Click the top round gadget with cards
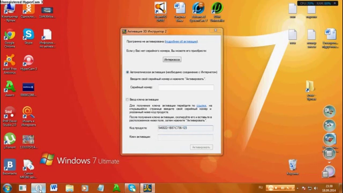 (329, 112)
